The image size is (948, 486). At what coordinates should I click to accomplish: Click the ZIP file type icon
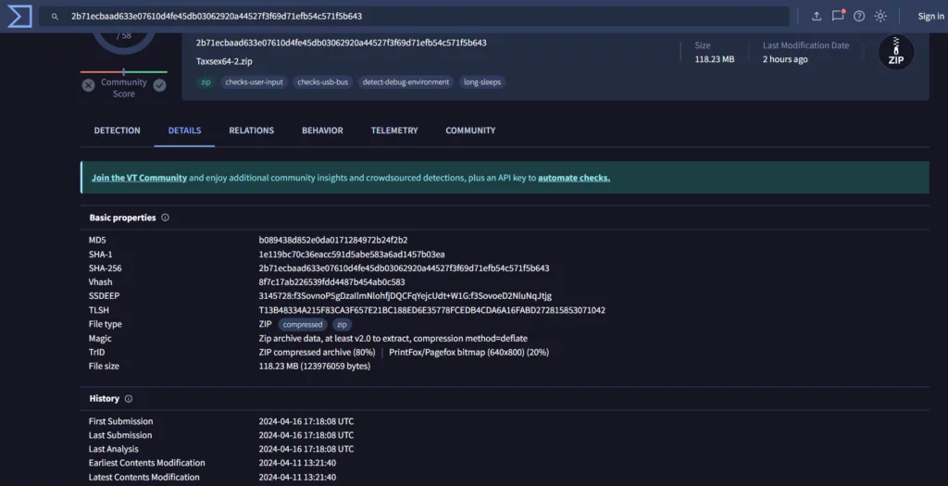tap(895, 52)
